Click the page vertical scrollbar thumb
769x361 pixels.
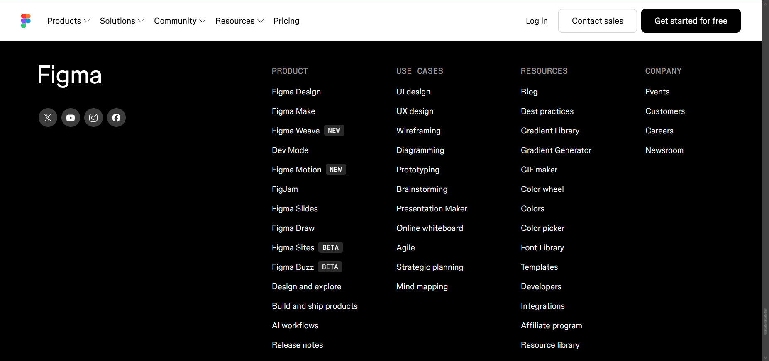pos(765,321)
